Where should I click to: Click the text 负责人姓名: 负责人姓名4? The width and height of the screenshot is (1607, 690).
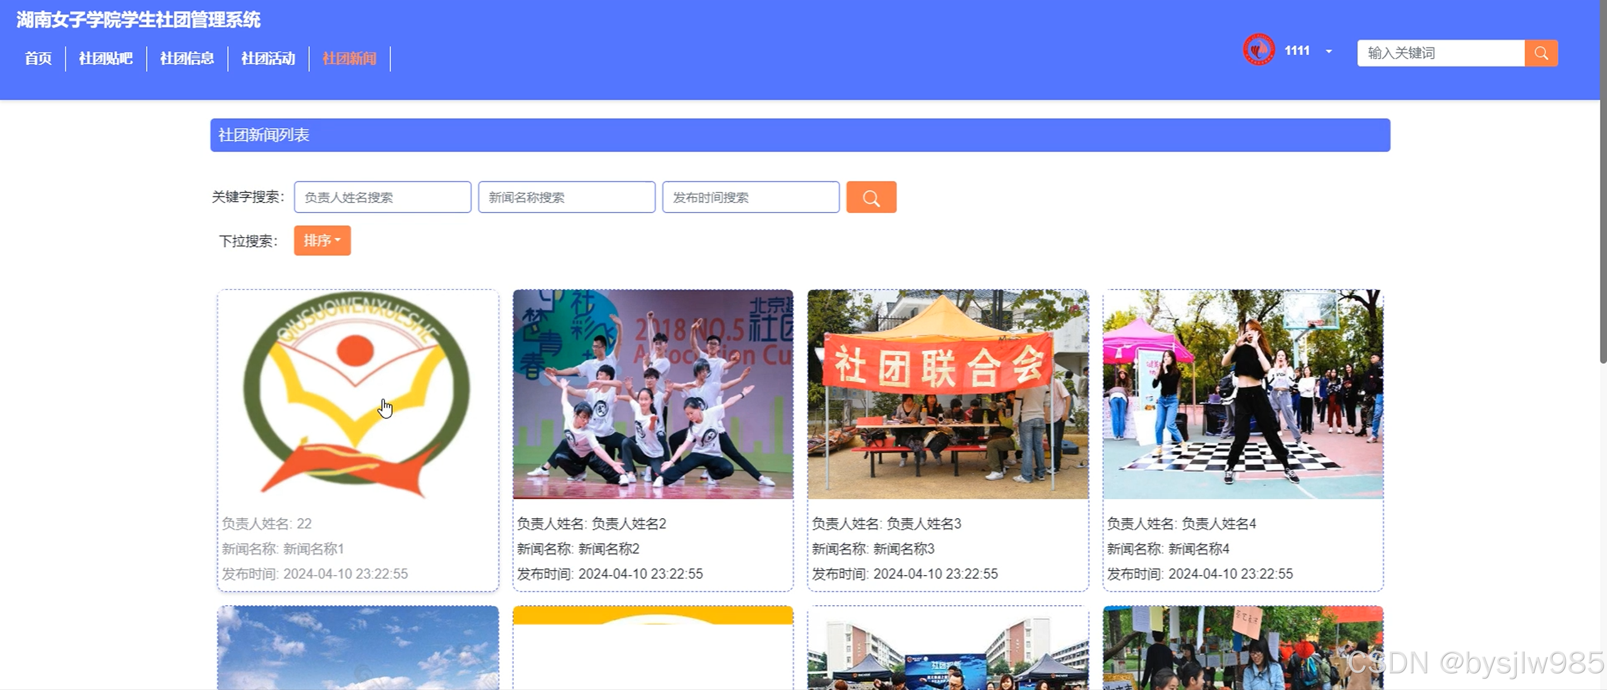pyautogui.click(x=1182, y=523)
